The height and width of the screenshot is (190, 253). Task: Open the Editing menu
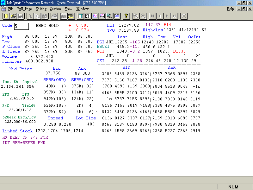click(x=41, y=9)
